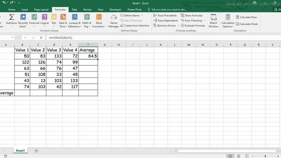Select the Value 1 header cell
This screenshot has width=281, height=158.
[22, 50]
